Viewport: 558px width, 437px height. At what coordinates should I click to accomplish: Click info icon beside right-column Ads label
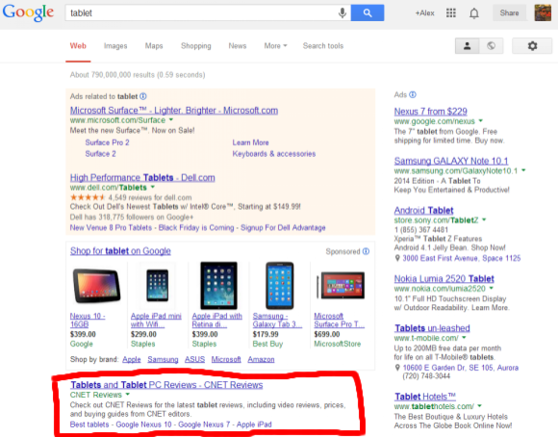click(413, 94)
